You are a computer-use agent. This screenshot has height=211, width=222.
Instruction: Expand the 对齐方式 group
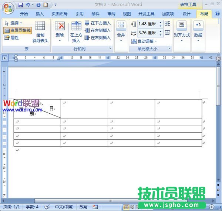182,32
